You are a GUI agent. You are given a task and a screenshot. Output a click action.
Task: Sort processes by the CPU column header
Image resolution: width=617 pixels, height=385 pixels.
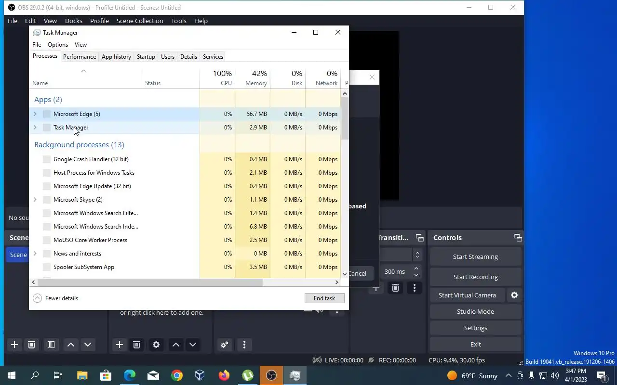217,78
